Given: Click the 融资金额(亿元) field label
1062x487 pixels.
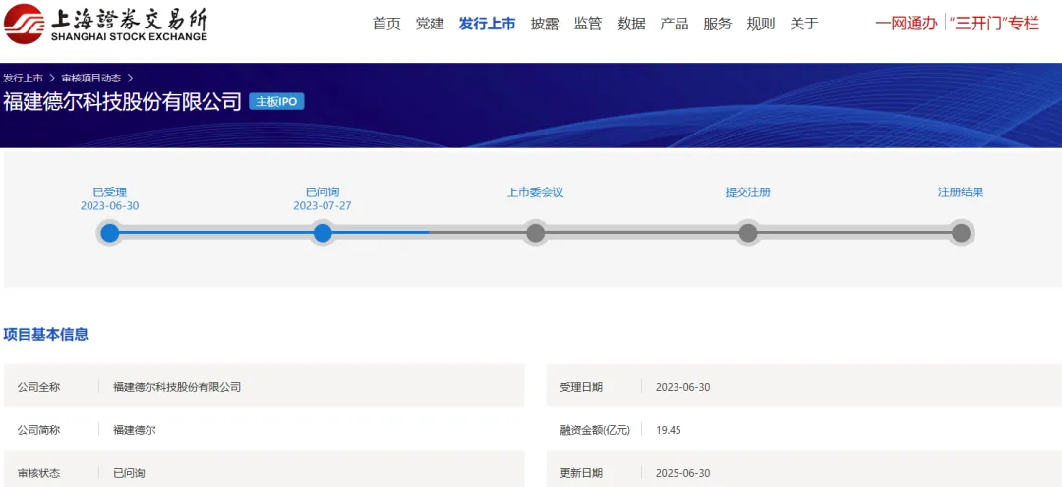Looking at the screenshot, I should point(595,429).
